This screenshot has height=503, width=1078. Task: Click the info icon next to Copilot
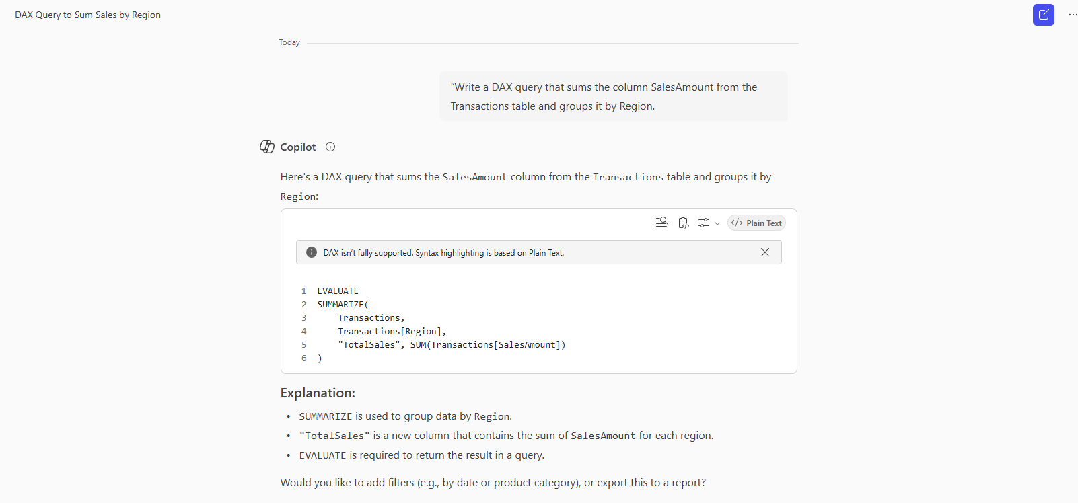tap(330, 147)
